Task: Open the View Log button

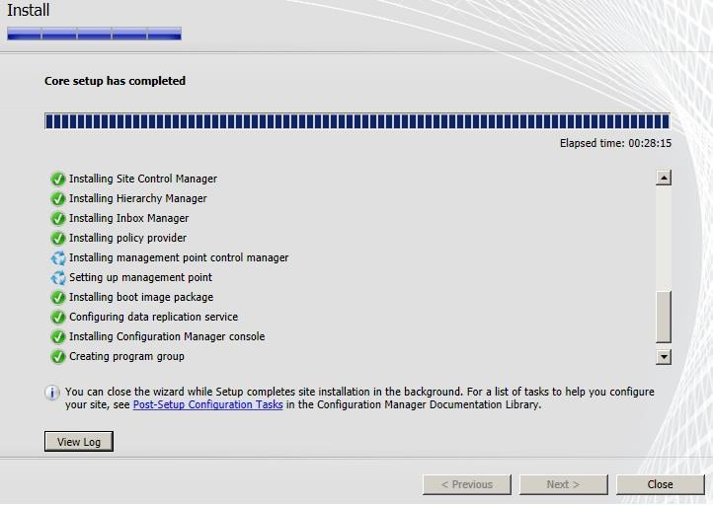Action: tap(79, 442)
